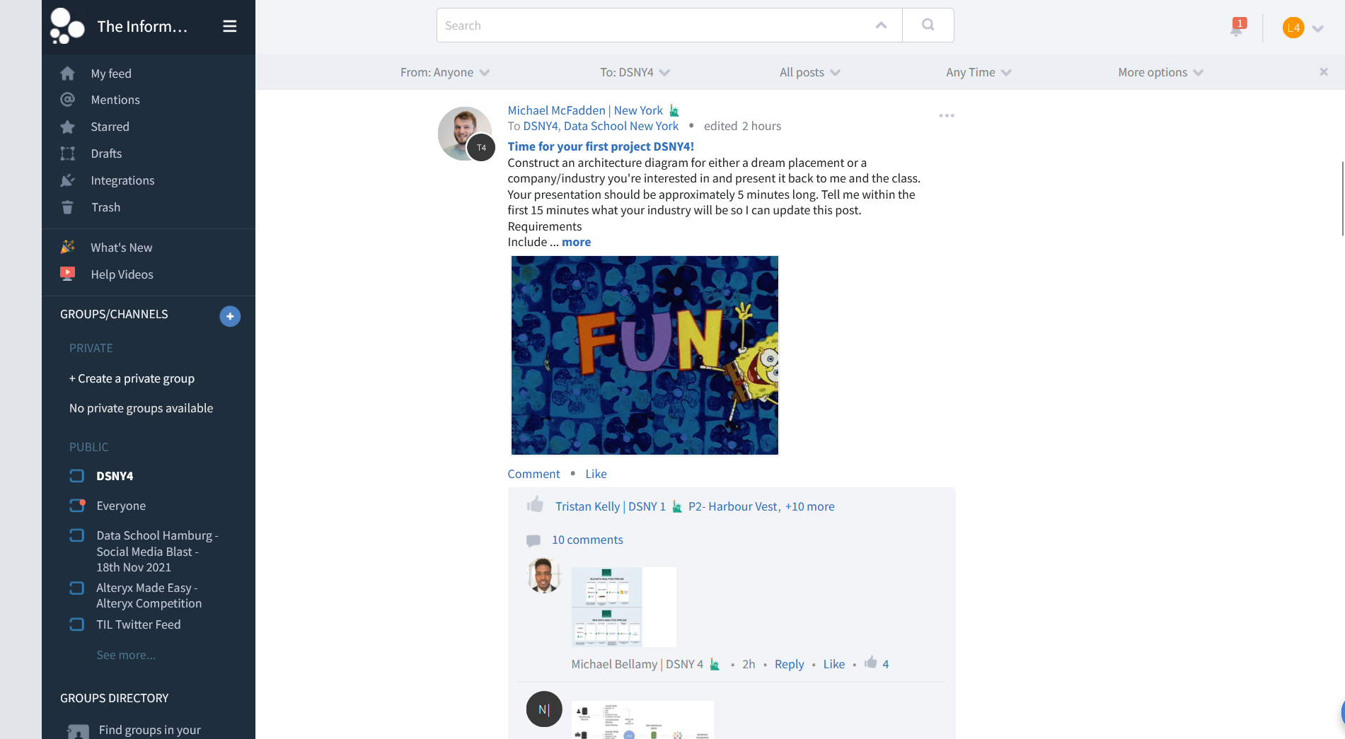
Task: Open the notifications bell
Action: (1236, 28)
